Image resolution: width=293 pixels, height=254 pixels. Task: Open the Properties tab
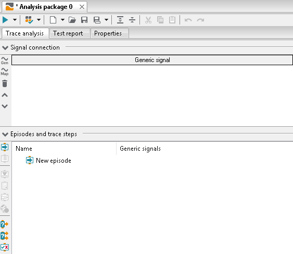(x=108, y=33)
